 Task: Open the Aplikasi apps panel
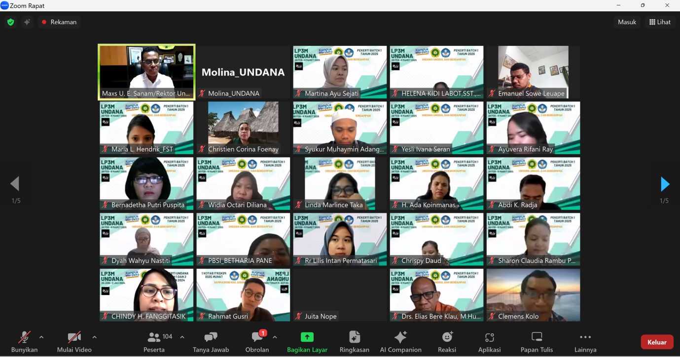pos(489,342)
